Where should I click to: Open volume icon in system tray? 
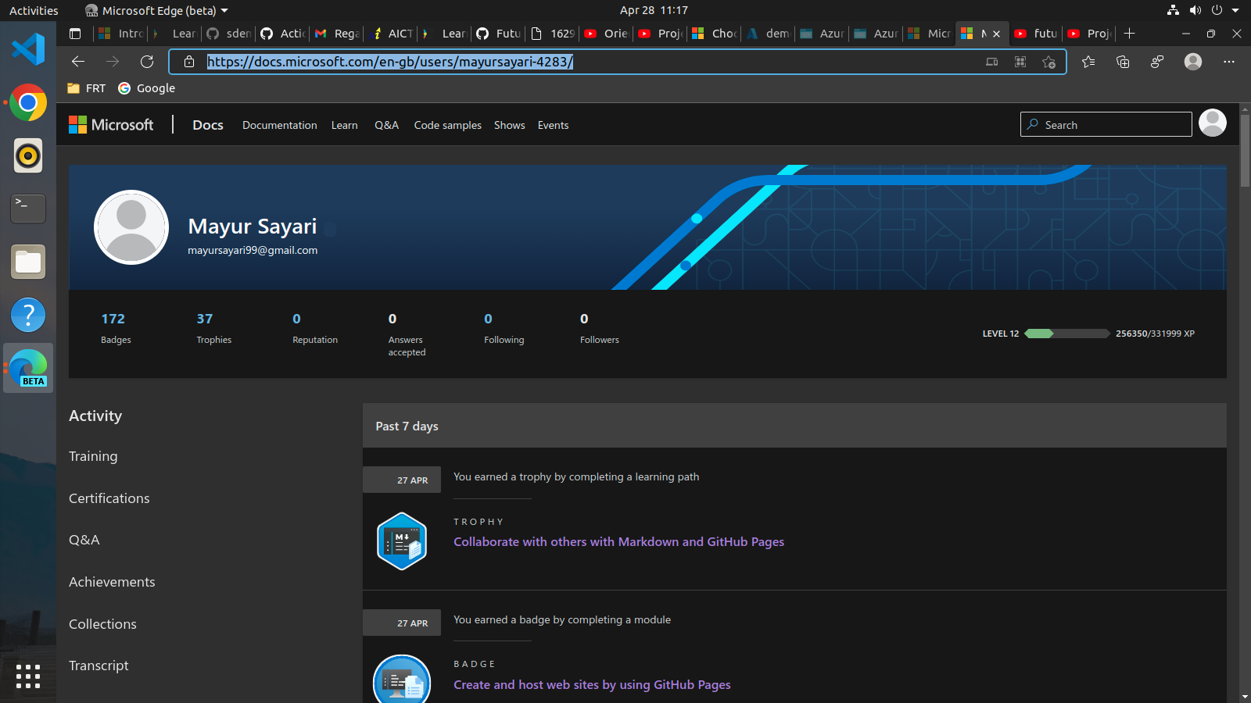pos(1195,10)
